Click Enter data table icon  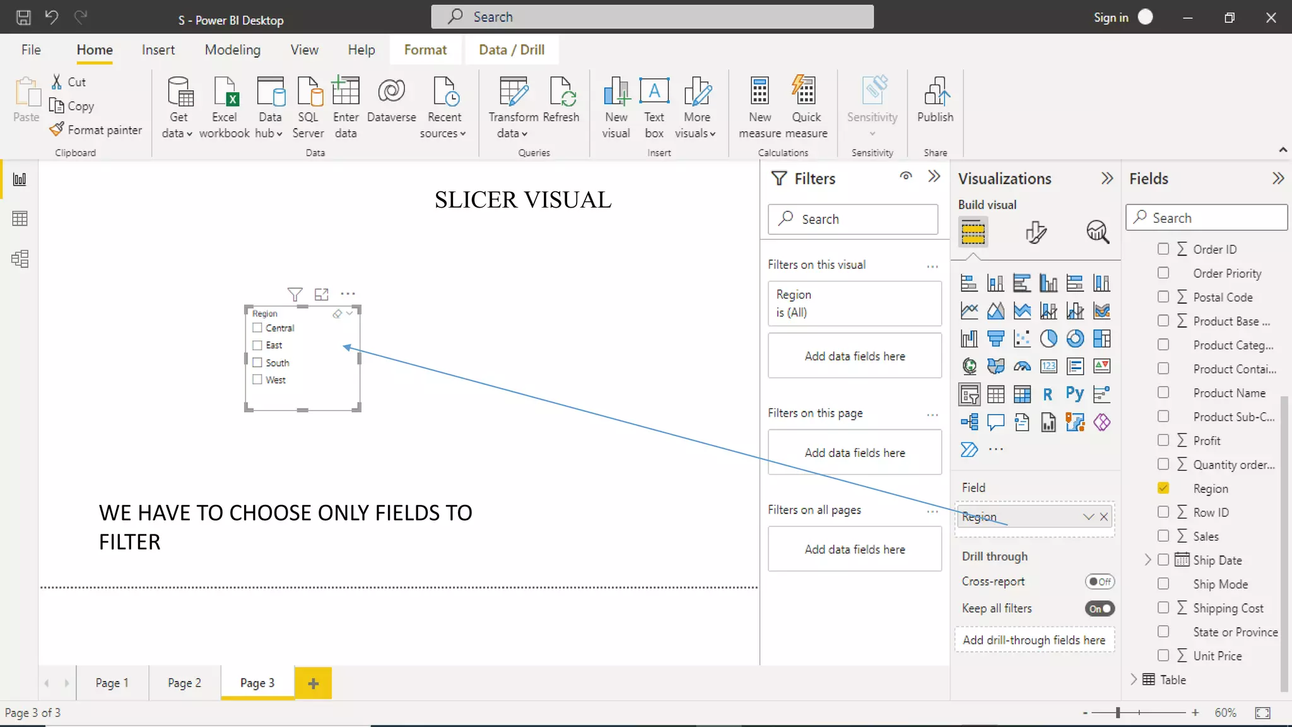[346, 107]
